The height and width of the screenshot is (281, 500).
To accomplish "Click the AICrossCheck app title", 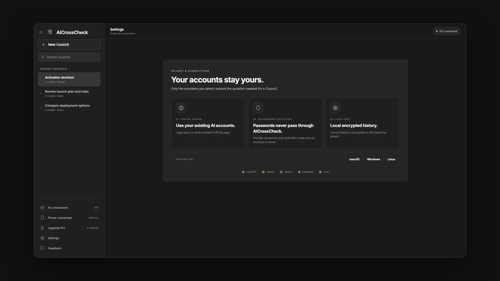I will [x=72, y=33].
